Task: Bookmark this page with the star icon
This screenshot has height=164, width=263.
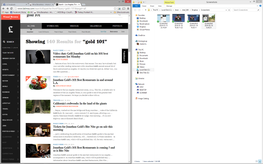Action: [x=115, y=9]
